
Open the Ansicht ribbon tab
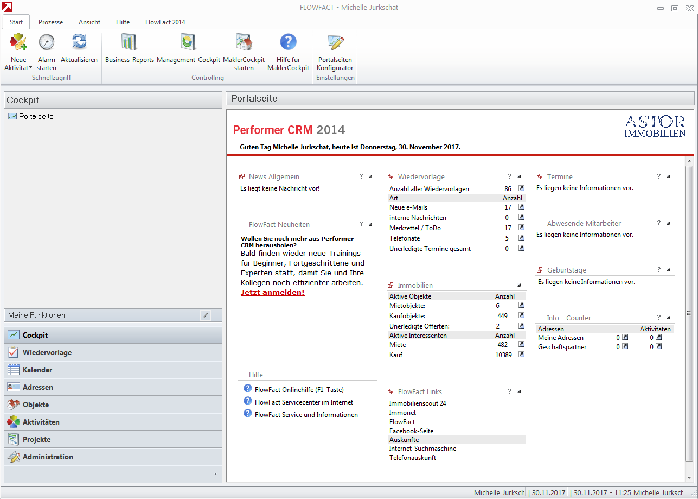(x=89, y=22)
